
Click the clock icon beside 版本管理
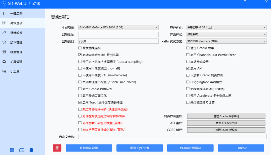4,42
